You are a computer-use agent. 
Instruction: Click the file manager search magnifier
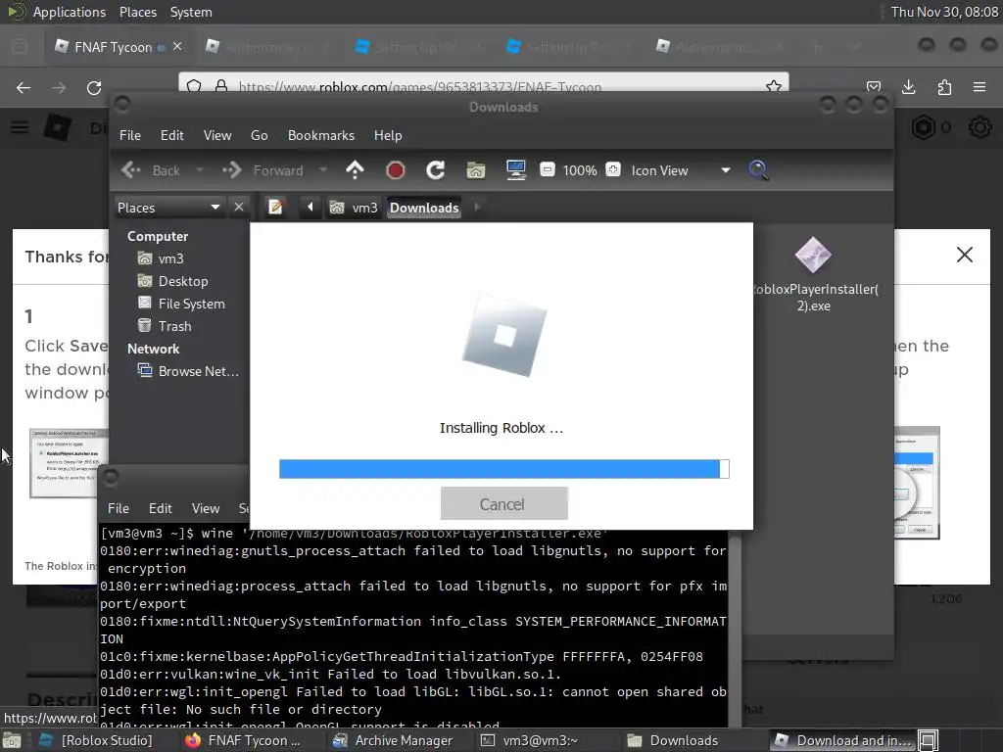[x=758, y=170]
